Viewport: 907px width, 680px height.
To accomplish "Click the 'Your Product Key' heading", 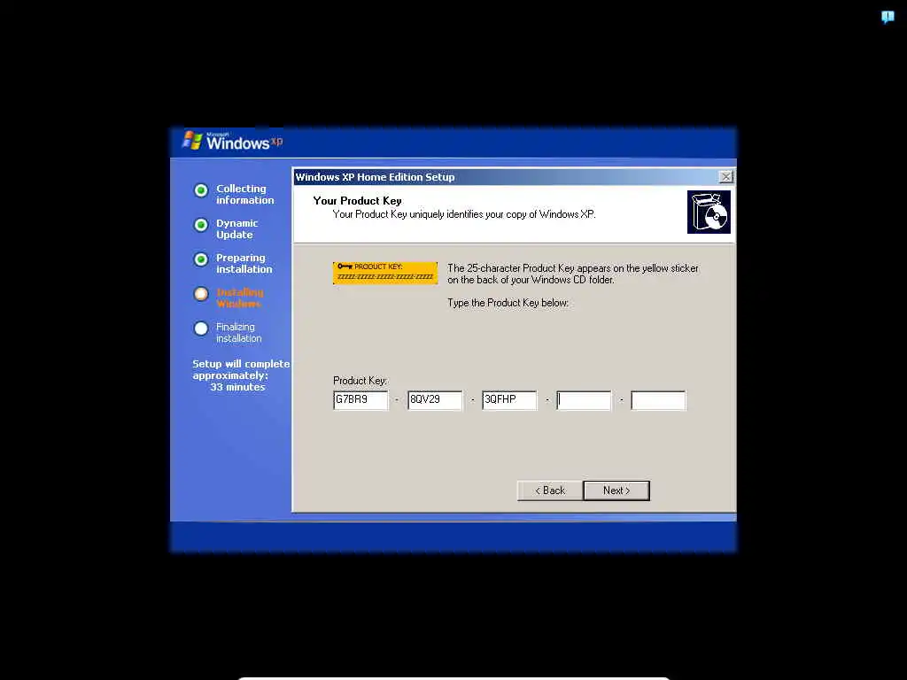I will (357, 201).
